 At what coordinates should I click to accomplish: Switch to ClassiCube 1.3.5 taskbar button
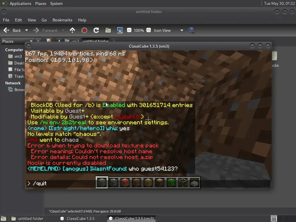77,219
